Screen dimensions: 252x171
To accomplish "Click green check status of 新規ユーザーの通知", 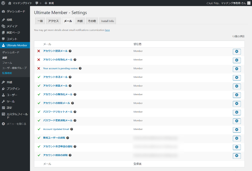I will (x=39, y=138).
